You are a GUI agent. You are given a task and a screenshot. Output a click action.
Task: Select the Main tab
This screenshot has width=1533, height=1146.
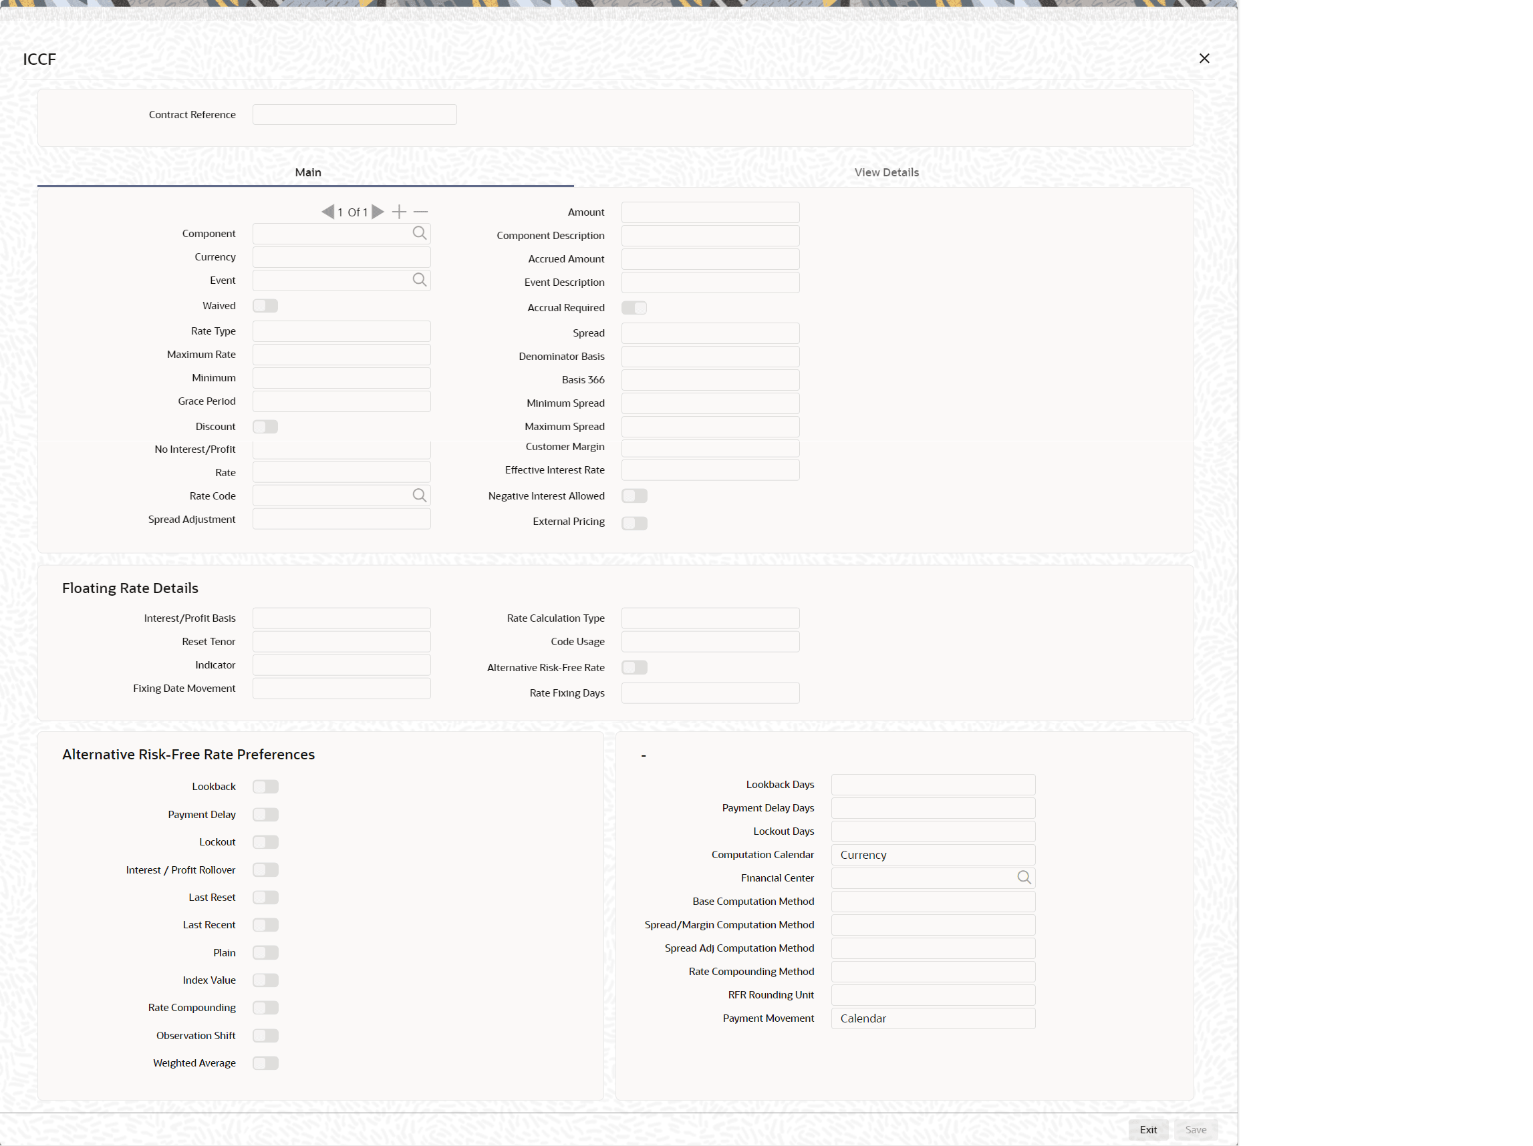[307, 172]
